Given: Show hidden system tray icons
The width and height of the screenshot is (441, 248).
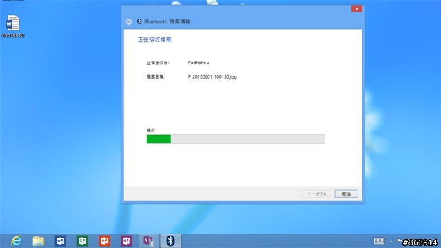Looking at the screenshot, I should point(391,241).
